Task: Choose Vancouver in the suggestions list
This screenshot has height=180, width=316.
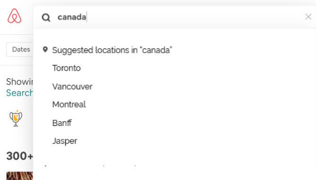Action: [x=72, y=87]
